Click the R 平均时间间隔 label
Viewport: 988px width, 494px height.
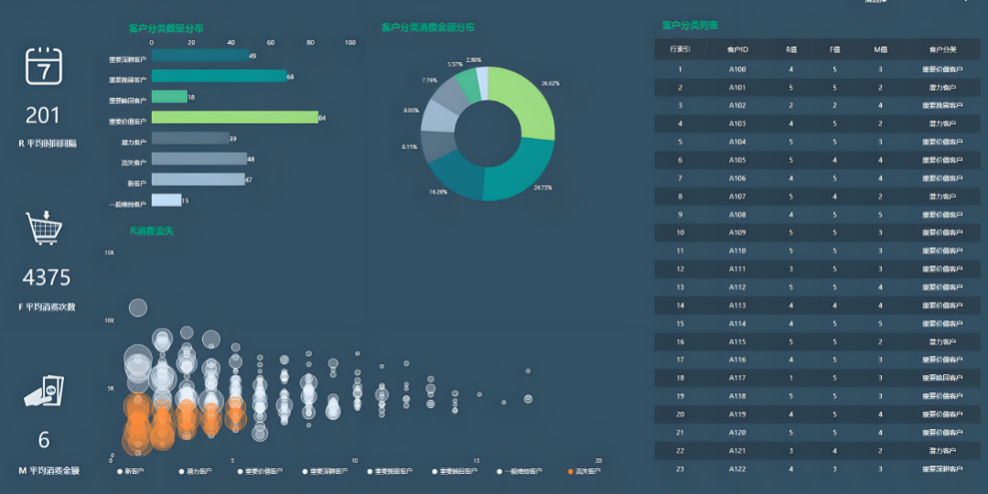[48, 144]
